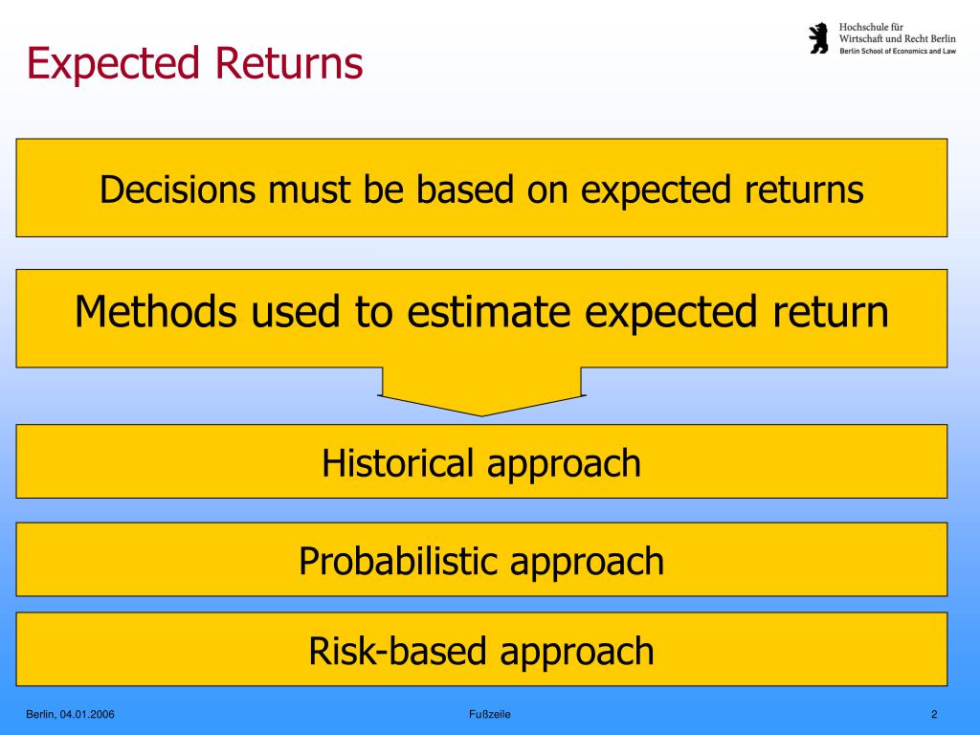Click the Fußzeile footer text
The image size is (980, 735).
coord(489,714)
